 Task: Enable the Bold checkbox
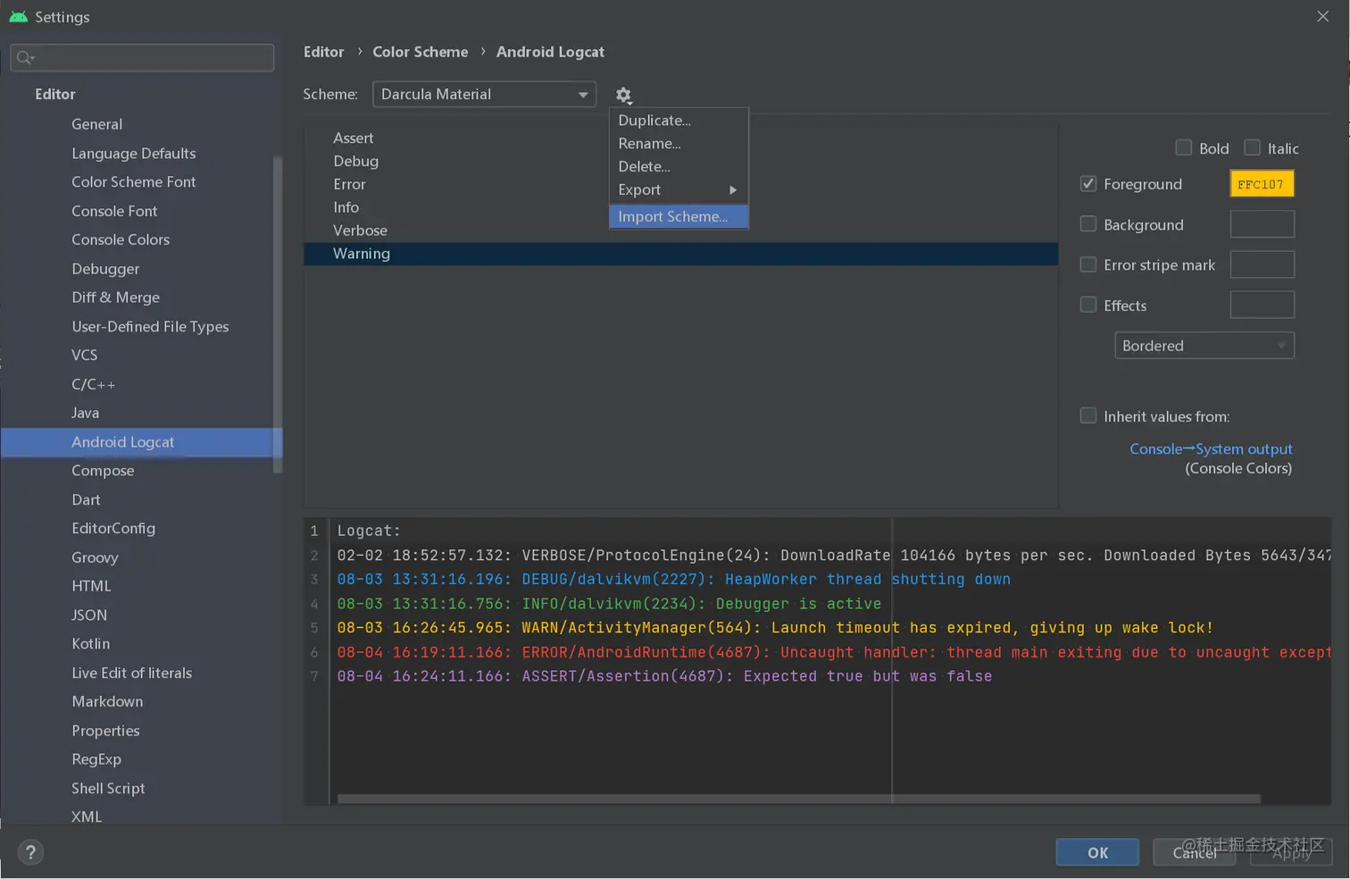1184,148
